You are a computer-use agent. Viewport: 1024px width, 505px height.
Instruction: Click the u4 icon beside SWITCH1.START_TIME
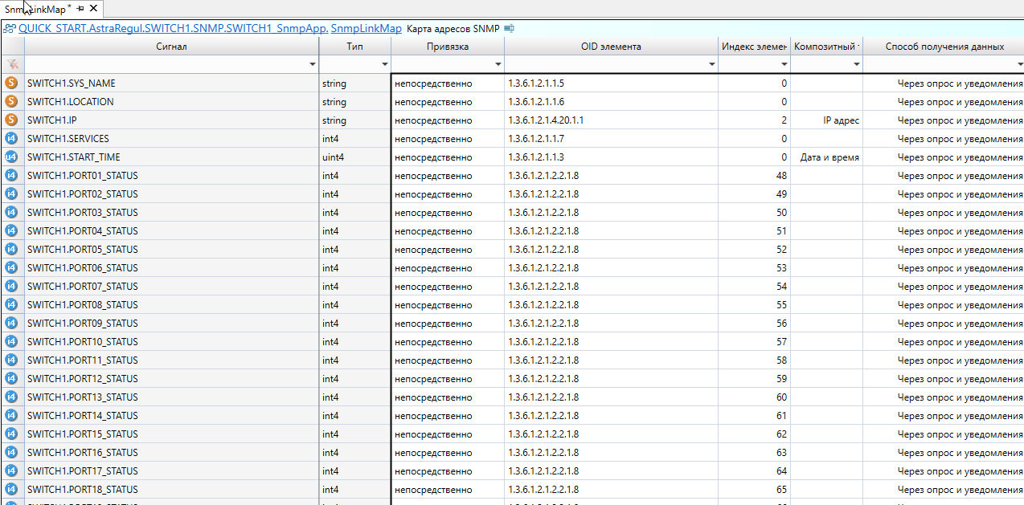pos(11,157)
